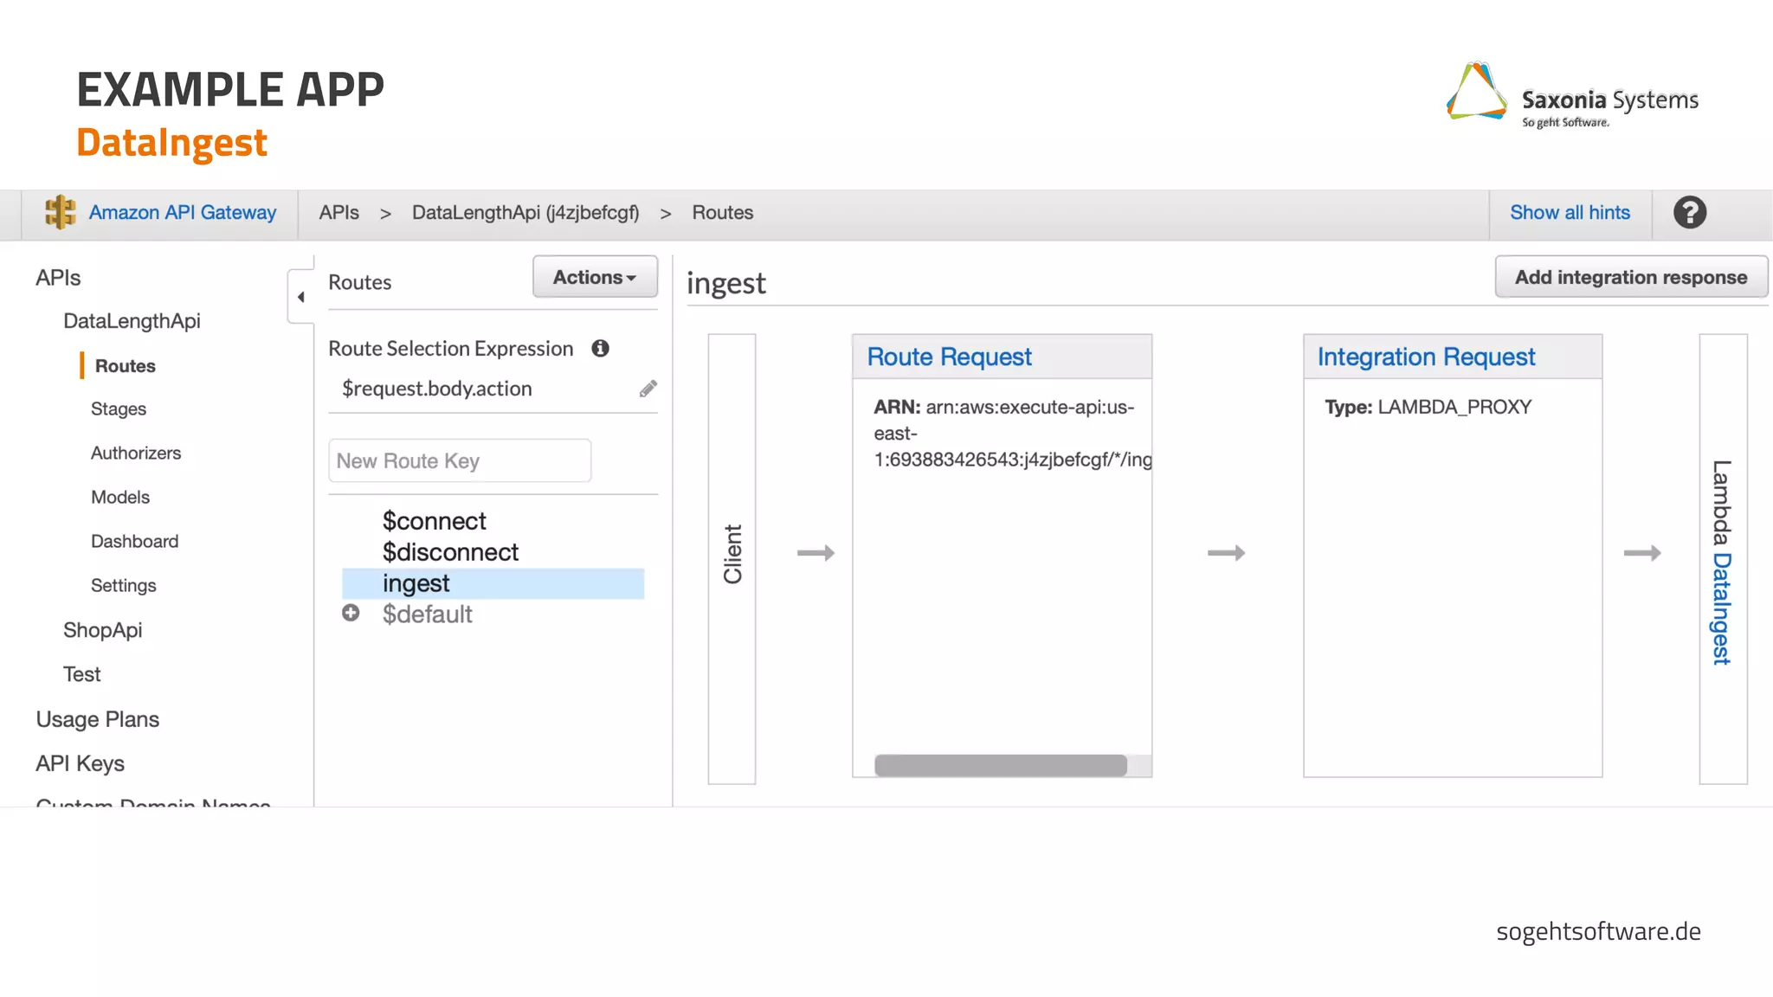Viewport: 1773px width, 997px height.
Task: Click the Client box
Action: click(732, 559)
